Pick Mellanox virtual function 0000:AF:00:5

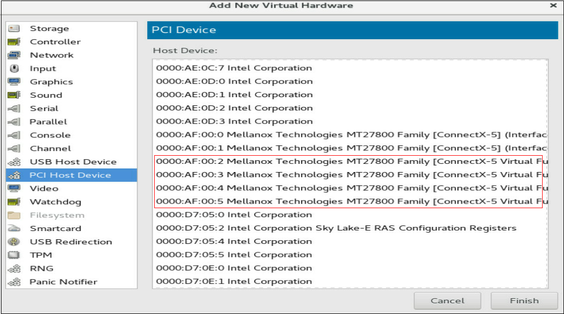pyautogui.click(x=350, y=201)
